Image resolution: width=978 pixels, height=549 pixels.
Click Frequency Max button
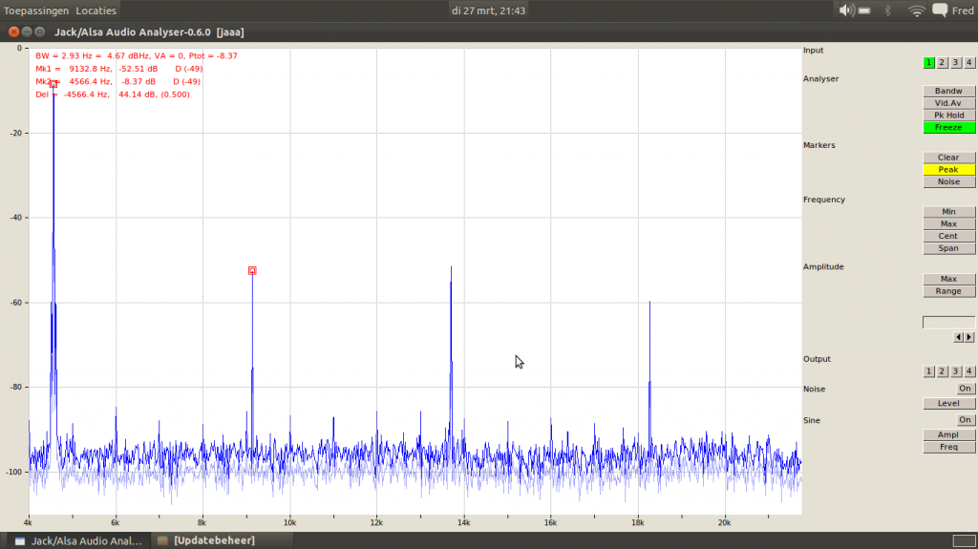tap(948, 224)
